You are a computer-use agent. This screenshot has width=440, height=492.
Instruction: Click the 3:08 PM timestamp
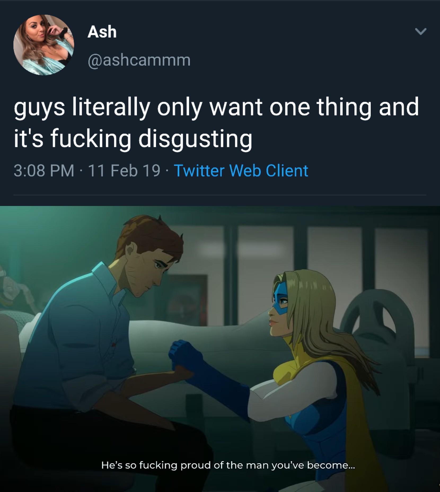(44, 170)
